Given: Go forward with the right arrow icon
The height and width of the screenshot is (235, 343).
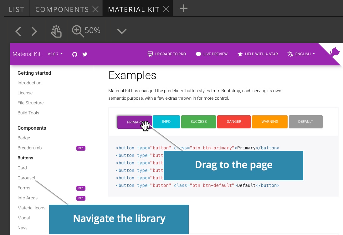Looking at the screenshot, I should click(34, 32).
